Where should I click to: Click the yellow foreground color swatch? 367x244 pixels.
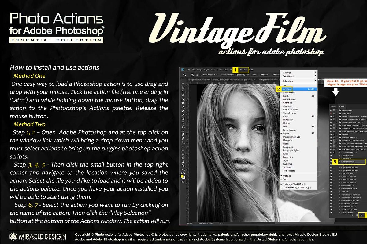point(182,176)
